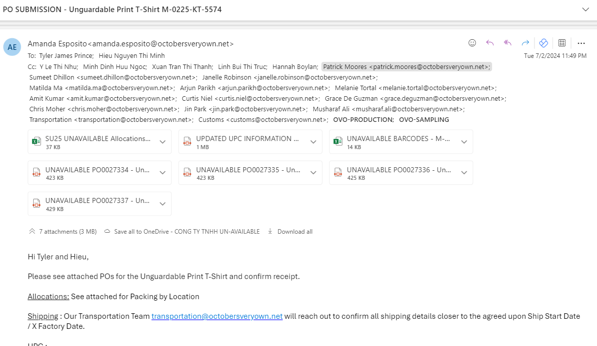Open the transportation@octobersveryown.net link in body
Viewport: 597px width, 346px height.
[x=217, y=316]
